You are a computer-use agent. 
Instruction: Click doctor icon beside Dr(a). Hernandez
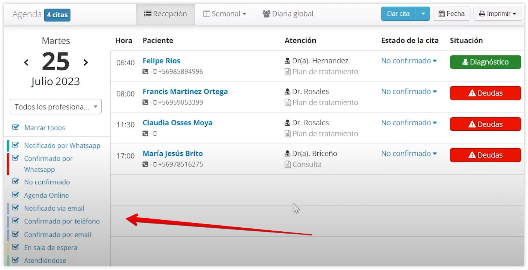(288, 61)
